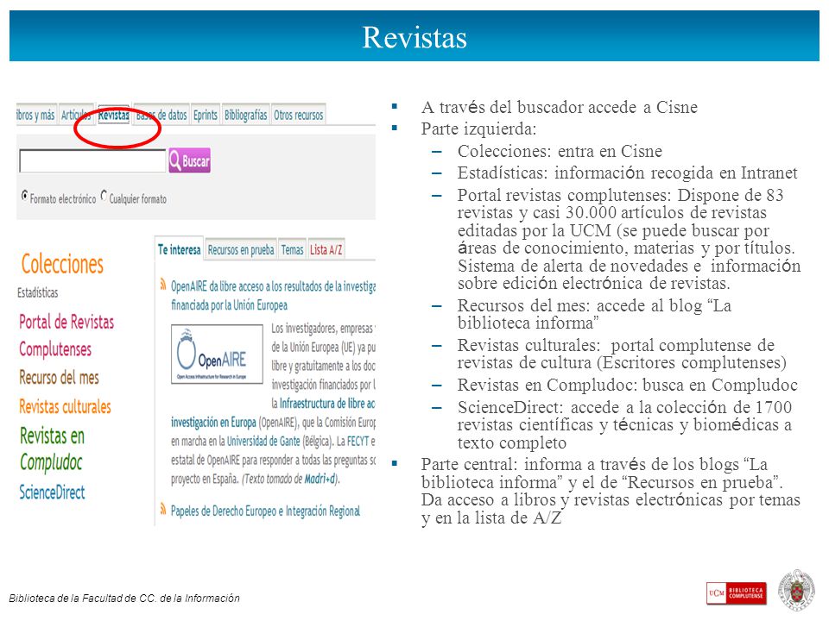Image resolution: width=829 pixels, height=621 pixels.
Task: Open Revistas en Compludoc link
Action: (x=53, y=448)
